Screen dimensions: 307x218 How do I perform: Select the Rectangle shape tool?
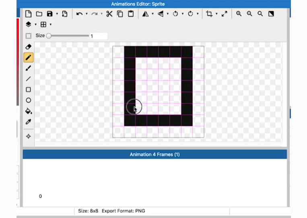click(29, 89)
